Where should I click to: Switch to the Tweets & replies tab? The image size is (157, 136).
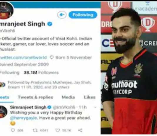(36, 97)
